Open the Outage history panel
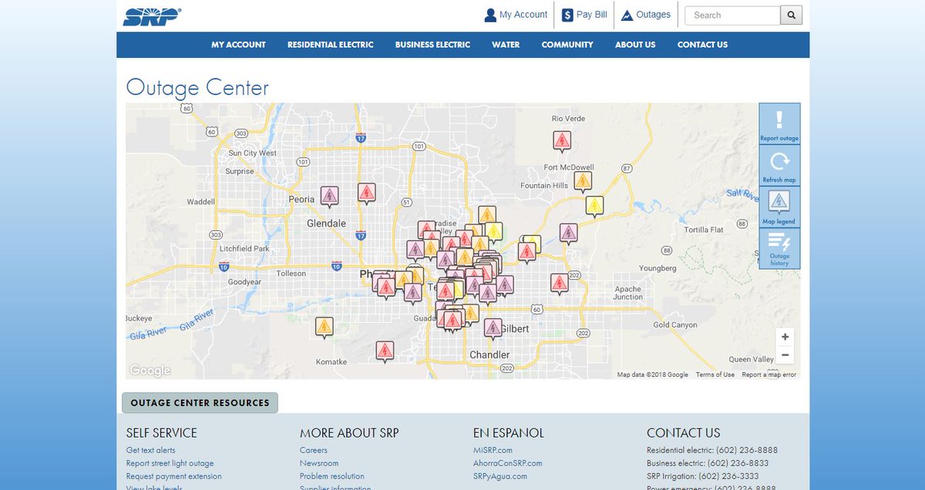Image resolution: width=925 pixels, height=490 pixels. (x=779, y=249)
